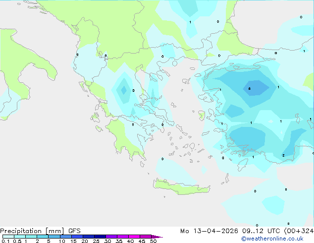Click the map value "8" over Turkey
This screenshot has width=314, height=243.
(x=249, y=88)
